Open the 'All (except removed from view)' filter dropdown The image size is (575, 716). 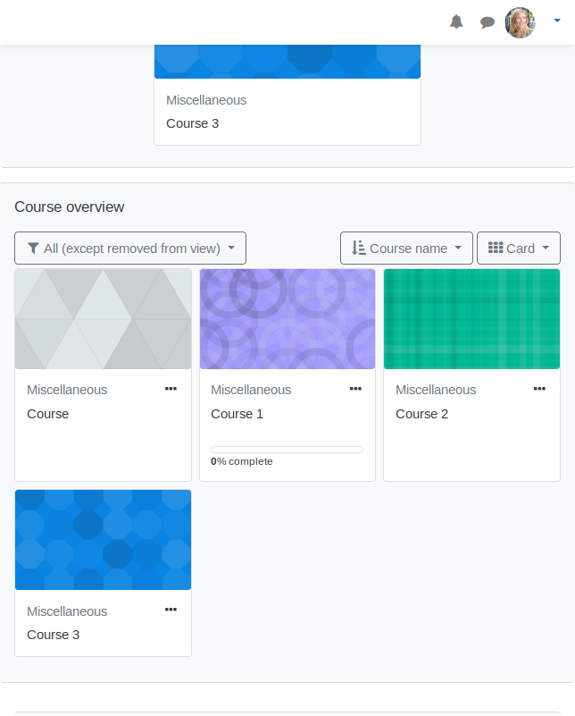pyautogui.click(x=130, y=248)
